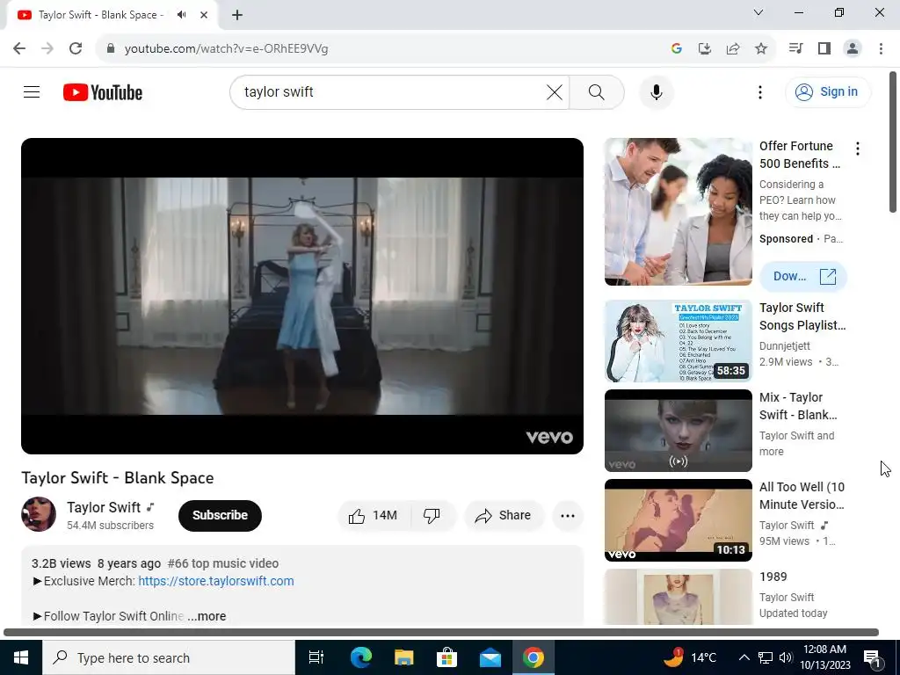
Task: Click the share this page icon in Chrome
Action: [732, 48]
